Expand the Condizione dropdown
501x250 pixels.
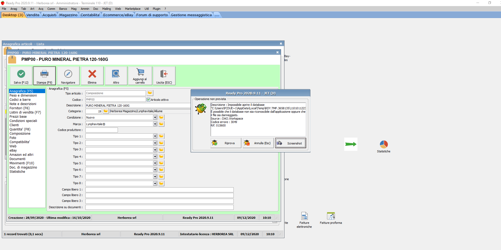coord(155,117)
